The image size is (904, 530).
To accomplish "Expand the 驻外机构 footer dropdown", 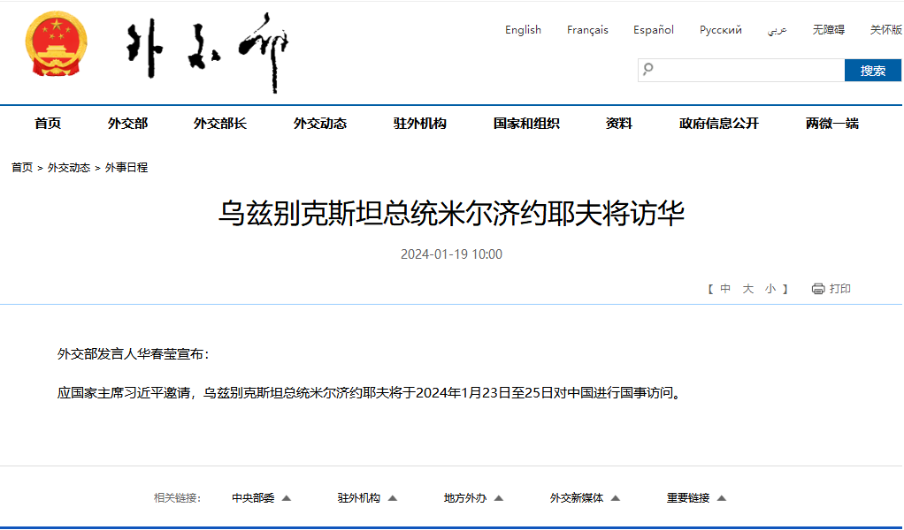I will click(367, 498).
